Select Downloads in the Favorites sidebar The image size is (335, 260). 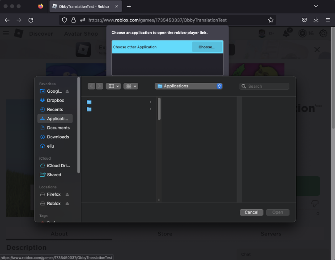tap(58, 137)
